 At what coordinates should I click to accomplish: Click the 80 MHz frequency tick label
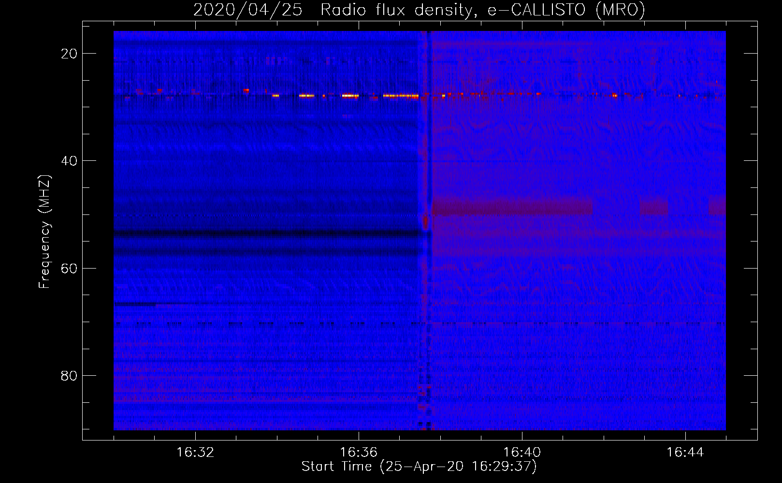click(69, 375)
